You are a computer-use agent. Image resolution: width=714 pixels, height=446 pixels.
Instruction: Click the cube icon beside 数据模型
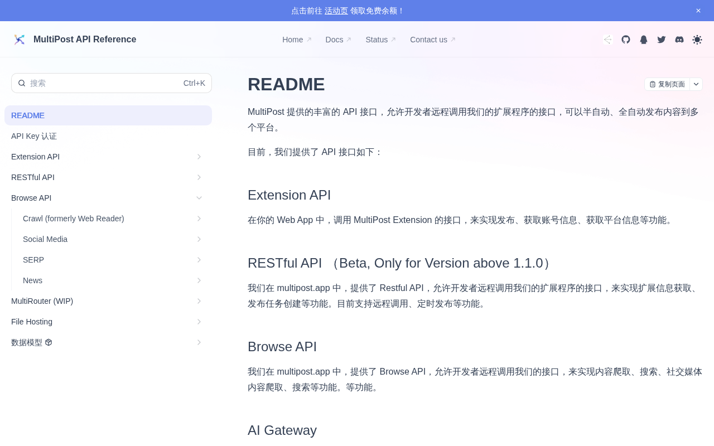pos(49,342)
